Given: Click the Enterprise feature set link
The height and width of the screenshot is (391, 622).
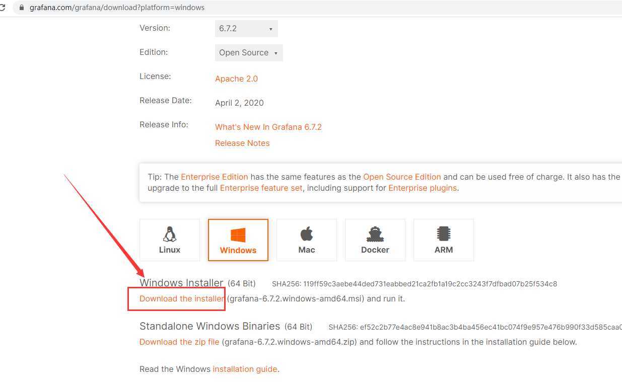Looking at the screenshot, I should pyautogui.click(x=261, y=188).
